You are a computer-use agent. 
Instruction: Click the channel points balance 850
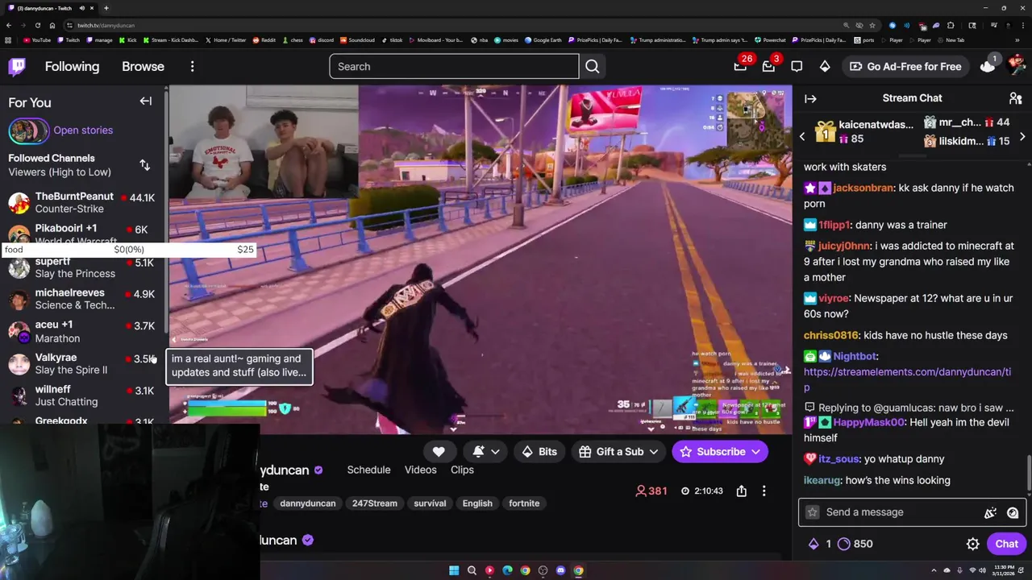coord(855,544)
